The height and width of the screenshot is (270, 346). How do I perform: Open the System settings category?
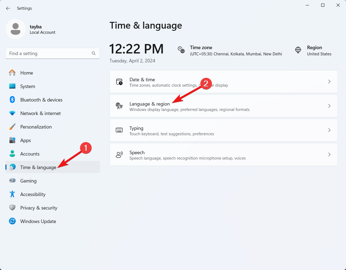pyautogui.click(x=28, y=86)
